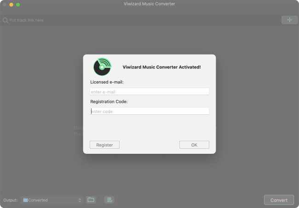
Task: Click 'Viwizard Music Converter Activated!' heading text
Action: tap(162, 67)
